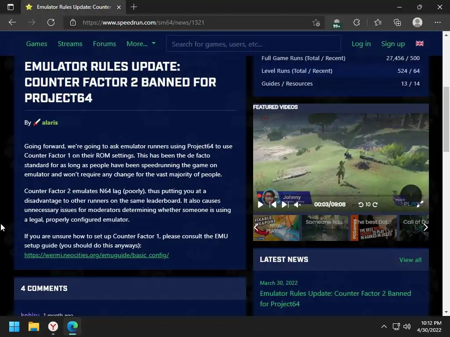
Task: Click the scrollbar up arrow
Action: [x=446, y=35]
